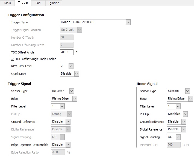194x156 pixels.
Task: Click the TDC Offset Angle label
Action: tap(23, 52)
